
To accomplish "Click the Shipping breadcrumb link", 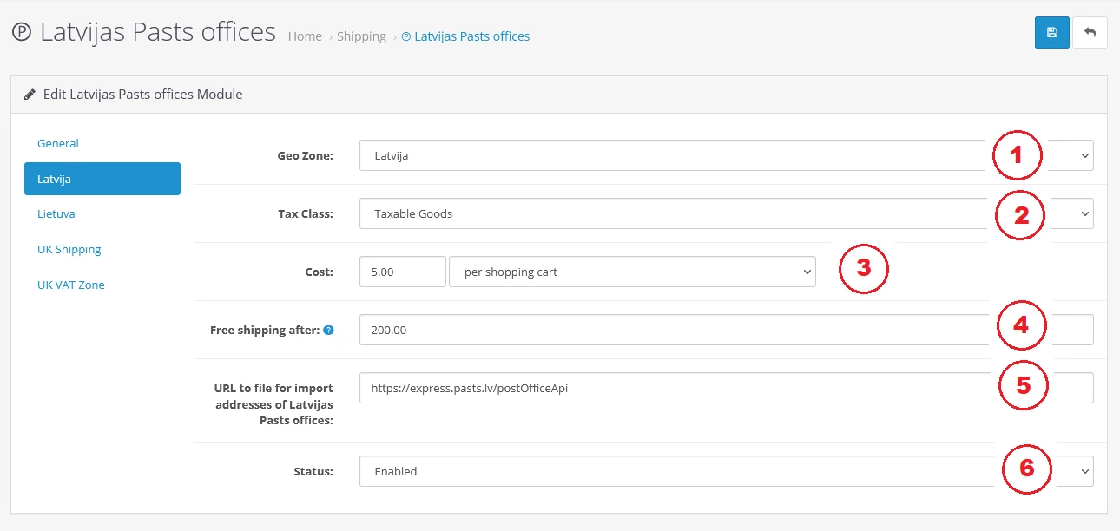I will 361,36.
